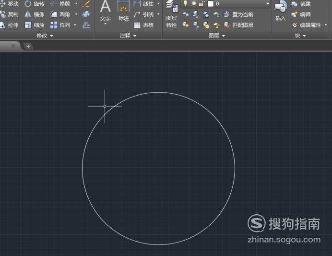
Task: Select the 复制 (Copy) tool
Action: (x=10, y=14)
